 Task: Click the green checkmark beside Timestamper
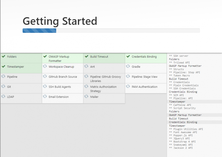click(x=4, y=67)
